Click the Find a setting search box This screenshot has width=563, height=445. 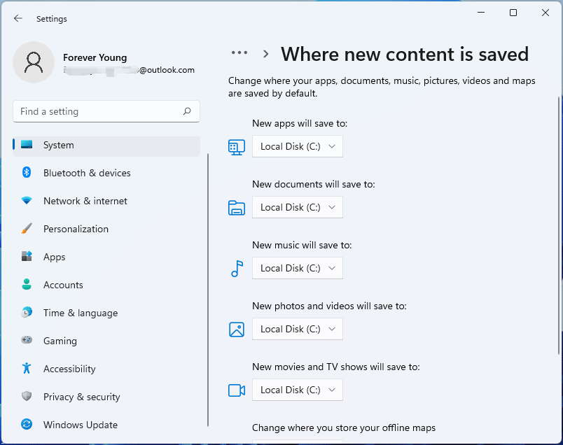(x=98, y=111)
